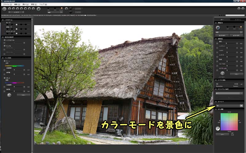Click the 設定の管理 button
Viewport: 246px width, 153px height.
coord(236,35)
